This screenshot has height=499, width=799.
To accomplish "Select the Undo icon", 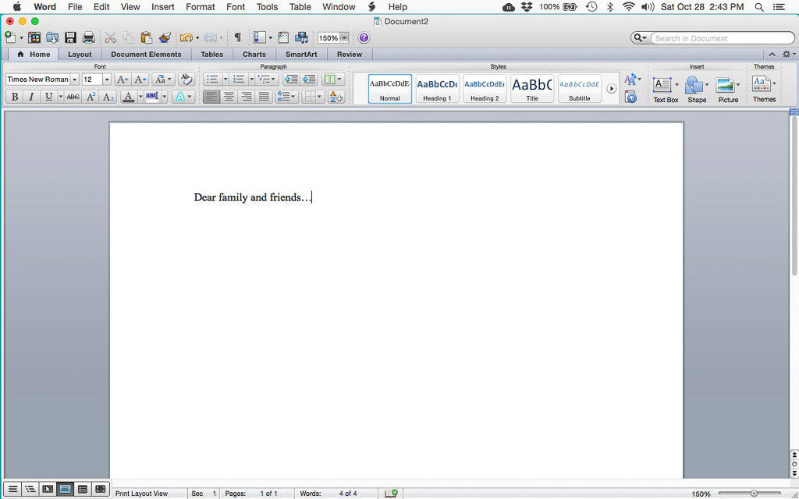I will point(186,37).
